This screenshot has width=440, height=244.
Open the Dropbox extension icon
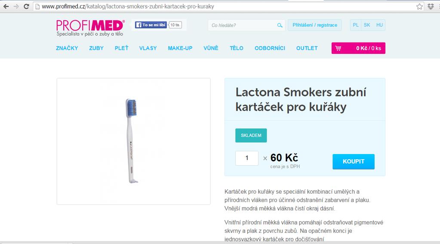pos(431,6)
